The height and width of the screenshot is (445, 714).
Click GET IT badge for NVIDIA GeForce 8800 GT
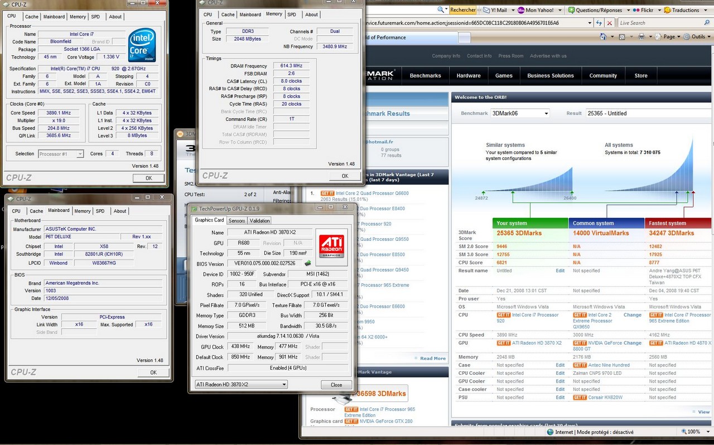(x=580, y=343)
